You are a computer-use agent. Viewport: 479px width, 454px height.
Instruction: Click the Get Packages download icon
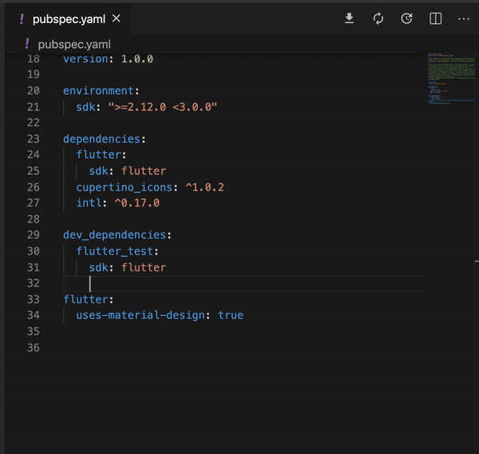[349, 18]
